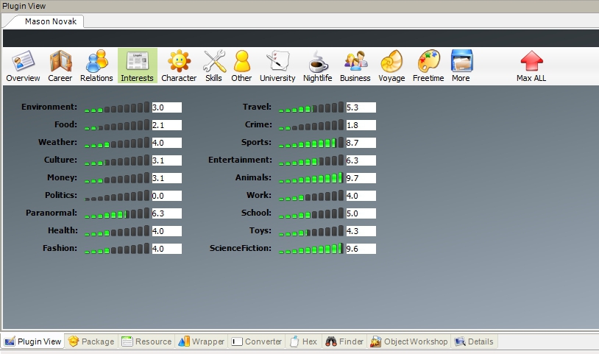Click the Travel interest bar
This screenshot has width=599, height=354.
(311, 107)
